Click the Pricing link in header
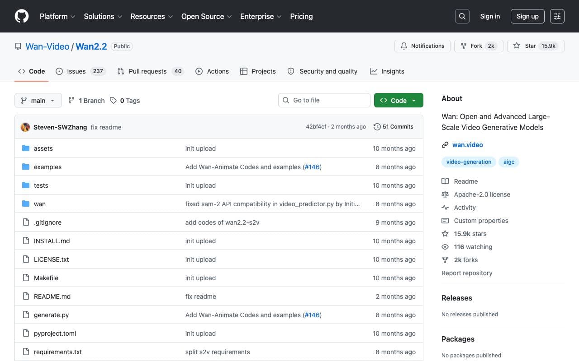 click(x=301, y=16)
